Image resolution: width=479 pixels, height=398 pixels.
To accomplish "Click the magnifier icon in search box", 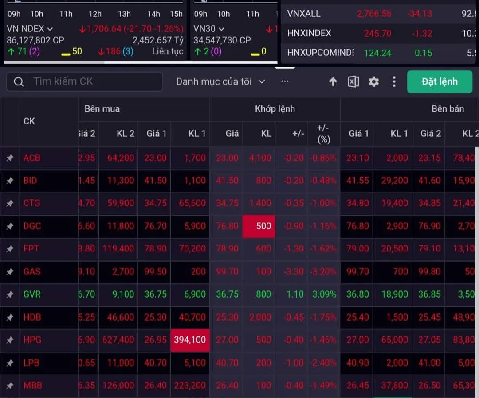I will tap(19, 82).
